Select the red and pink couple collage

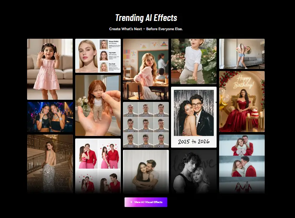pos(98,165)
